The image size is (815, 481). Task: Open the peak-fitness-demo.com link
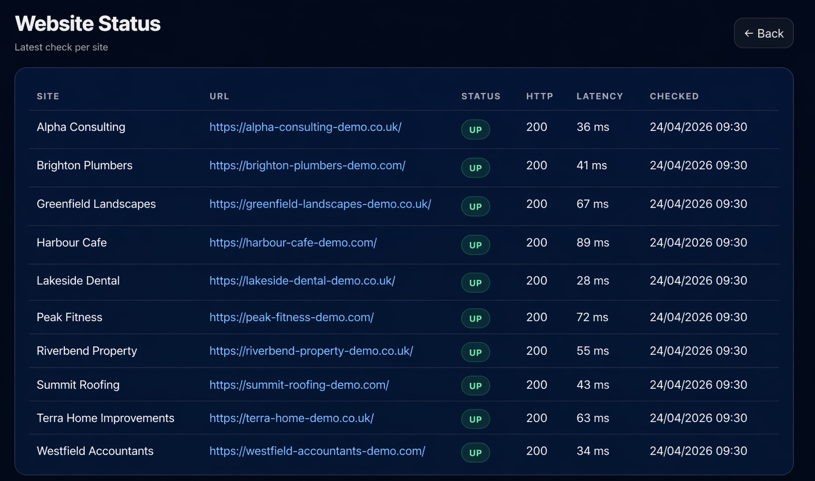coord(292,317)
